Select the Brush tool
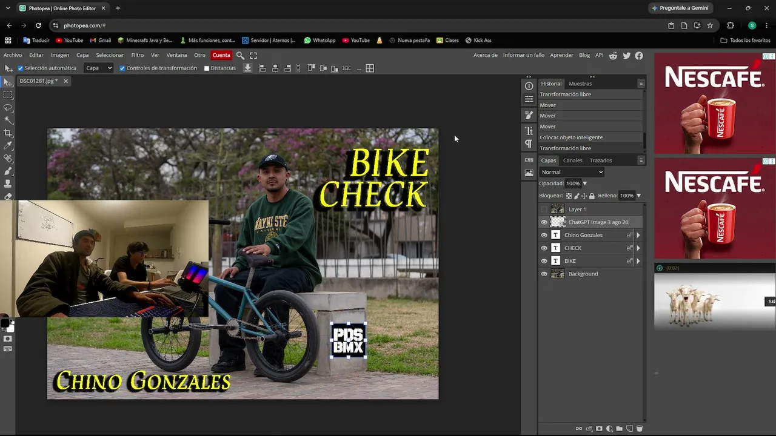 pos(8,171)
